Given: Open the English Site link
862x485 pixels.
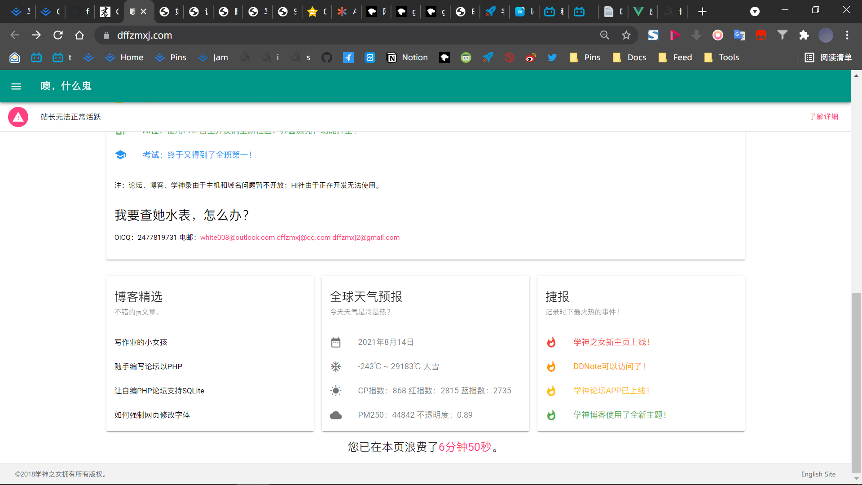Looking at the screenshot, I should [x=818, y=474].
